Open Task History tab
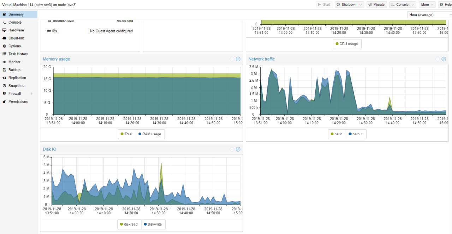The image size is (452, 234). click(x=18, y=54)
